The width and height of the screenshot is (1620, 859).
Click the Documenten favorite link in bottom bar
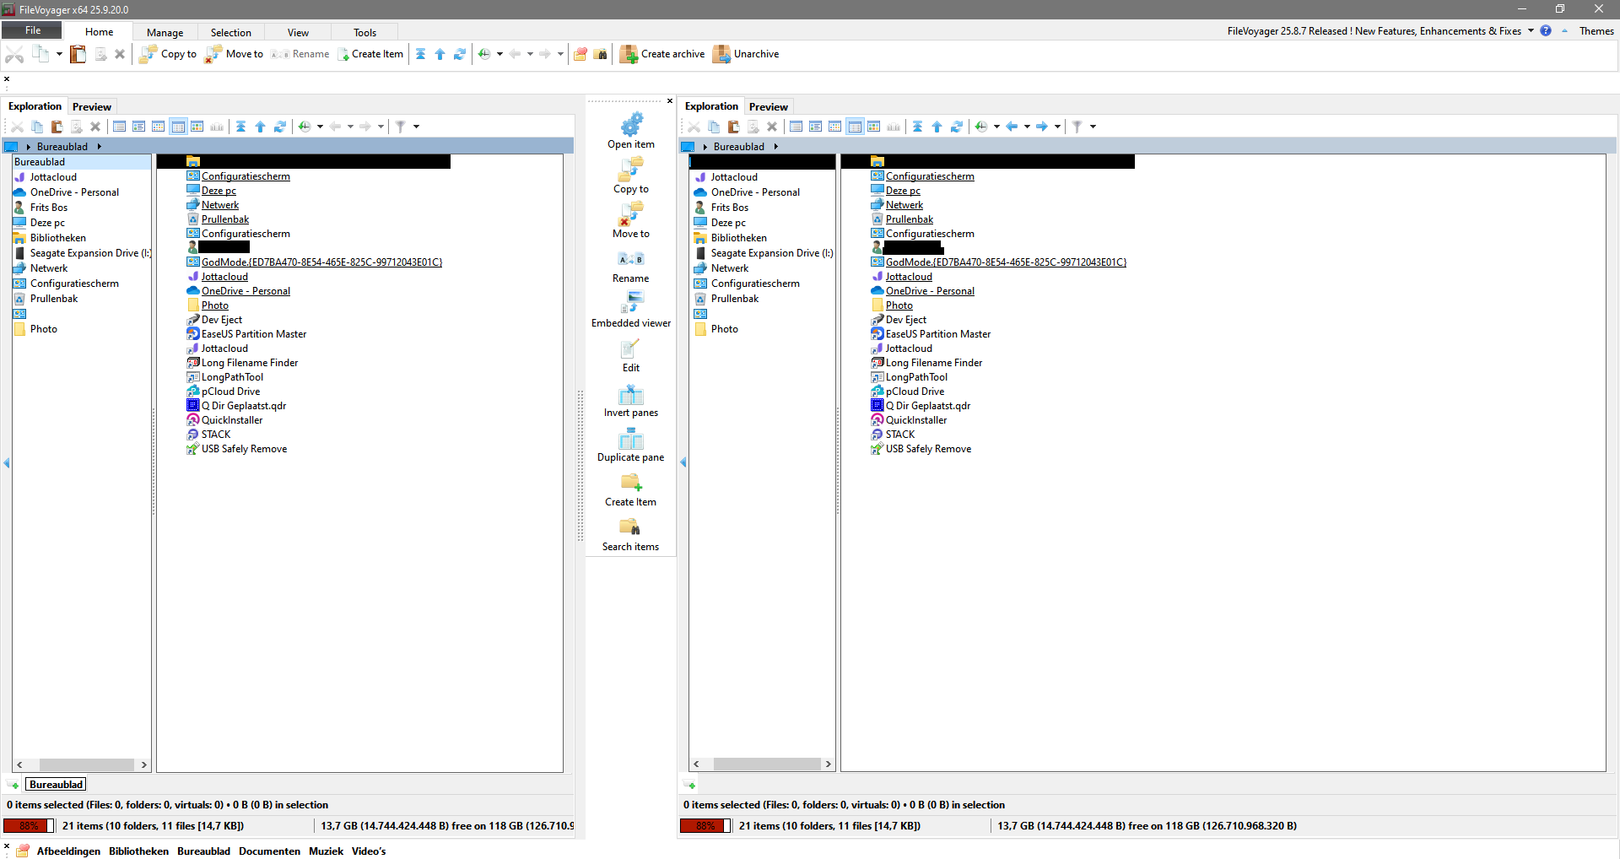point(269,851)
